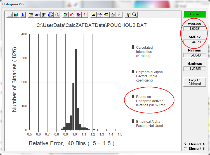Image resolution: width=210 pixels, height=155 pixels.
Task: Click the Average value field
Action: (x=194, y=28)
